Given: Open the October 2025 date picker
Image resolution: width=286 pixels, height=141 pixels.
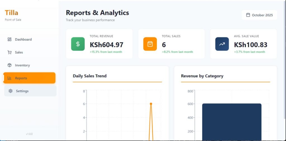Looking at the screenshot, I should pyautogui.click(x=259, y=15).
